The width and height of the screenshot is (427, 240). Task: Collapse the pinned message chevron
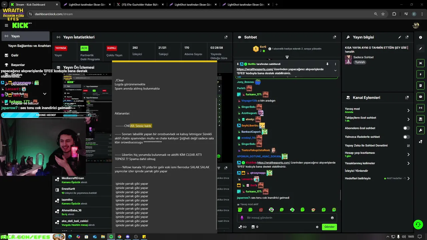335,70
